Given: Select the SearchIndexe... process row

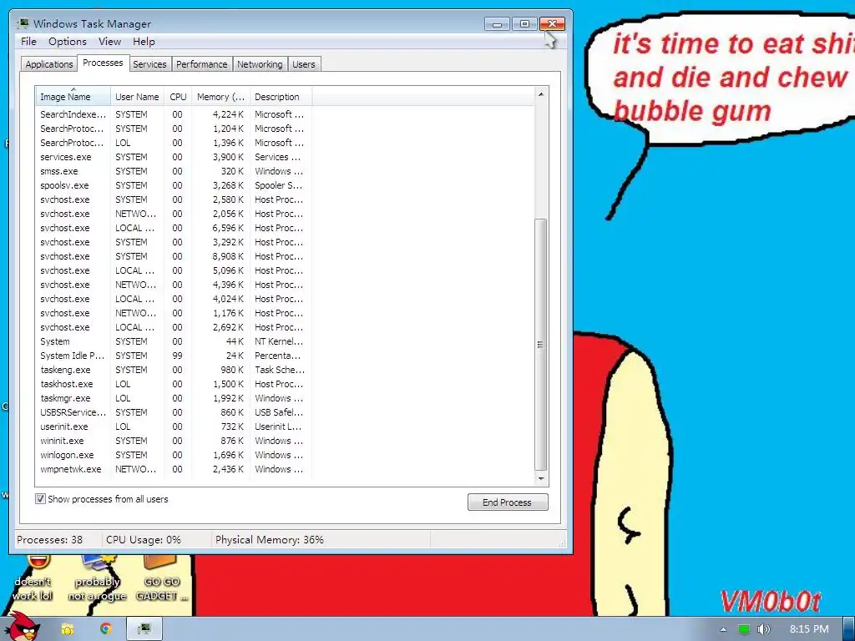Looking at the screenshot, I should pyautogui.click(x=174, y=114).
